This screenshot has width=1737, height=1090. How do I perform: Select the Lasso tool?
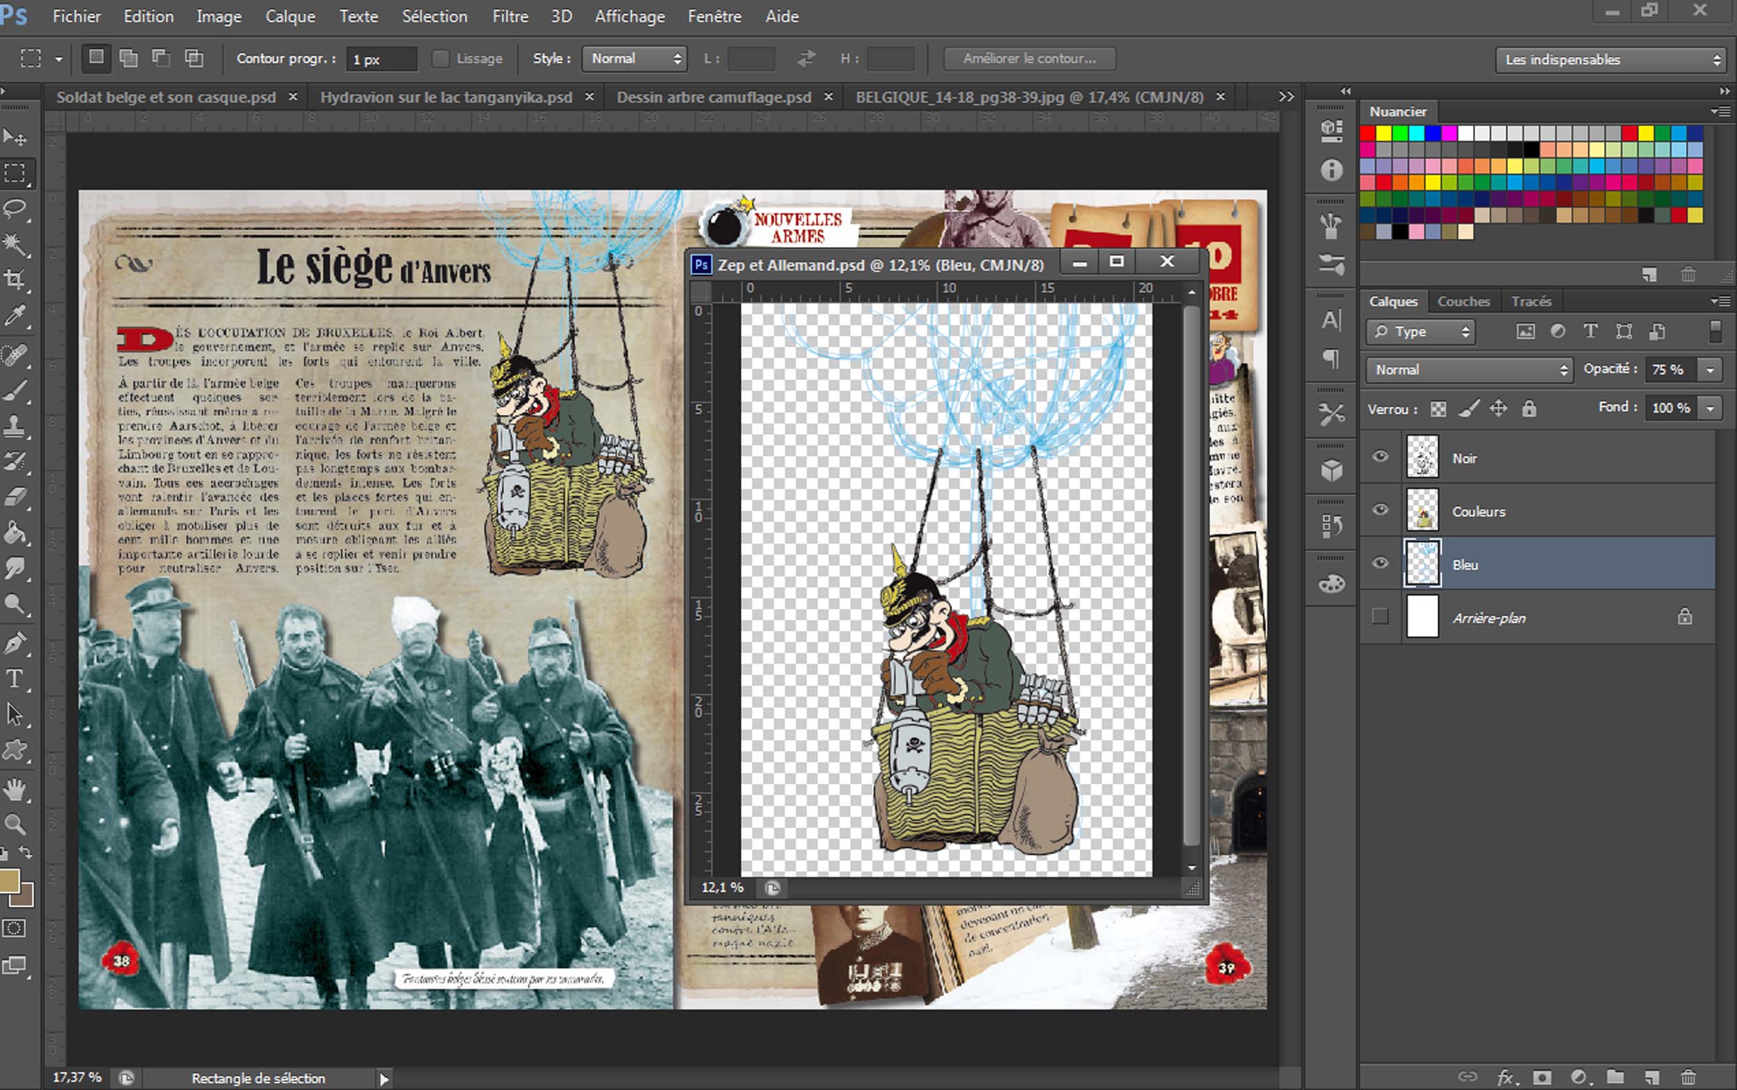[x=15, y=209]
